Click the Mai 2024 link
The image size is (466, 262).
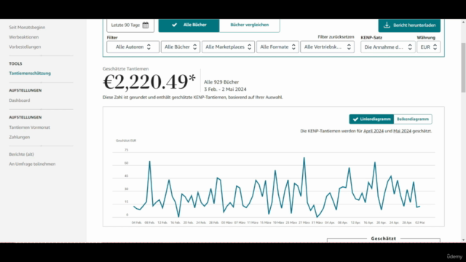[x=402, y=131]
